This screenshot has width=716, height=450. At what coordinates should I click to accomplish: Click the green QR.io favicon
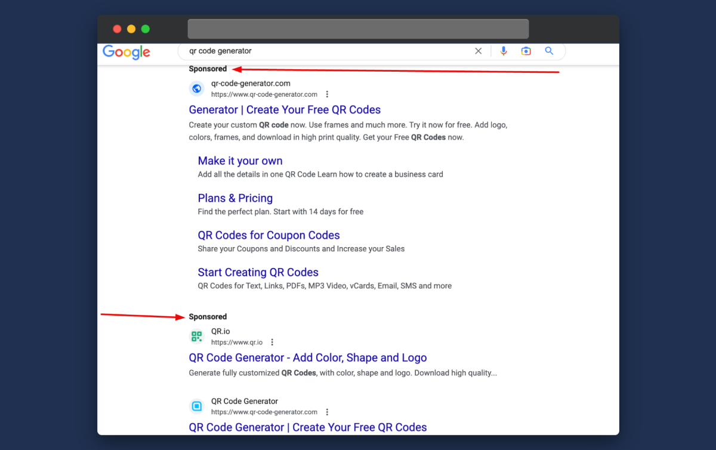tap(196, 337)
